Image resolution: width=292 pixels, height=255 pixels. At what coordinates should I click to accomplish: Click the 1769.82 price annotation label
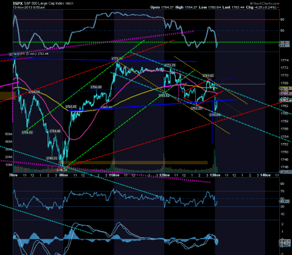click(208, 75)
